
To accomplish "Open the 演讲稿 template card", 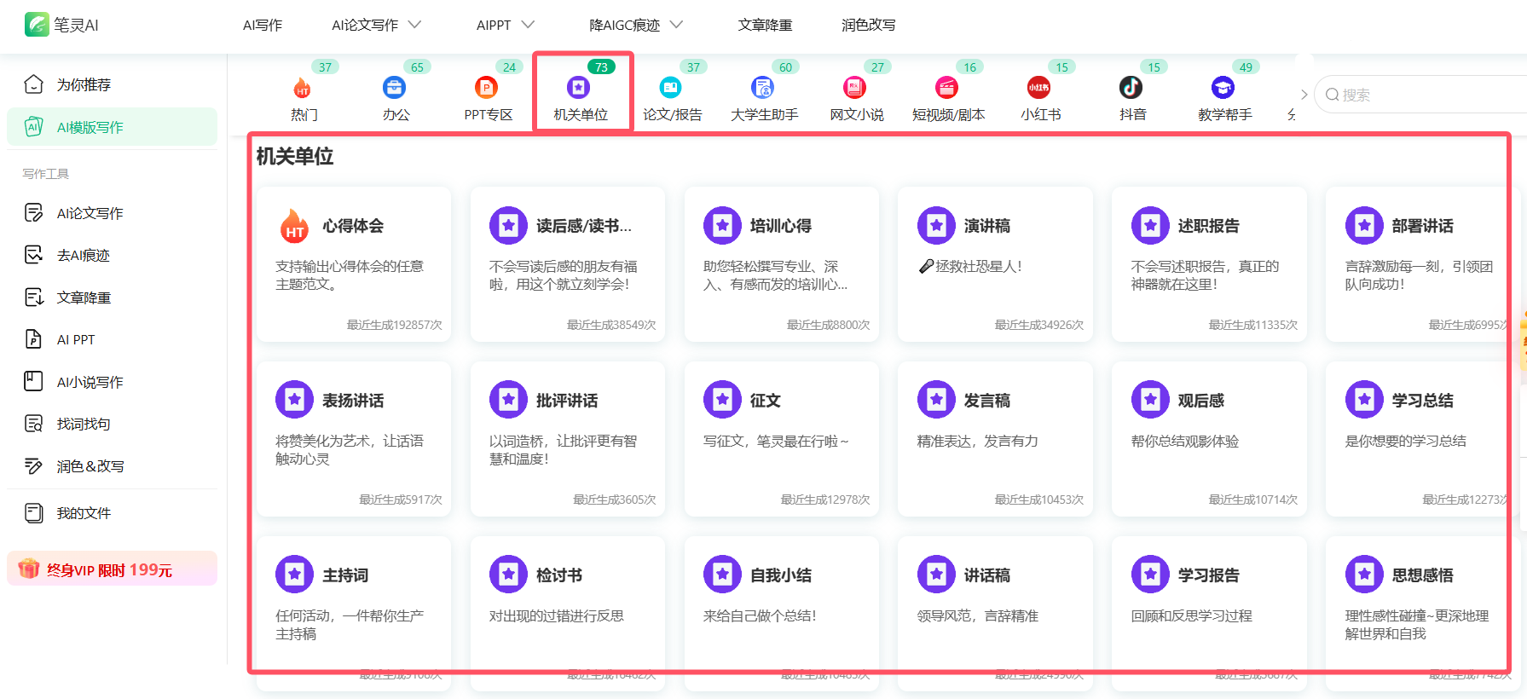I will tap(995, 264).
